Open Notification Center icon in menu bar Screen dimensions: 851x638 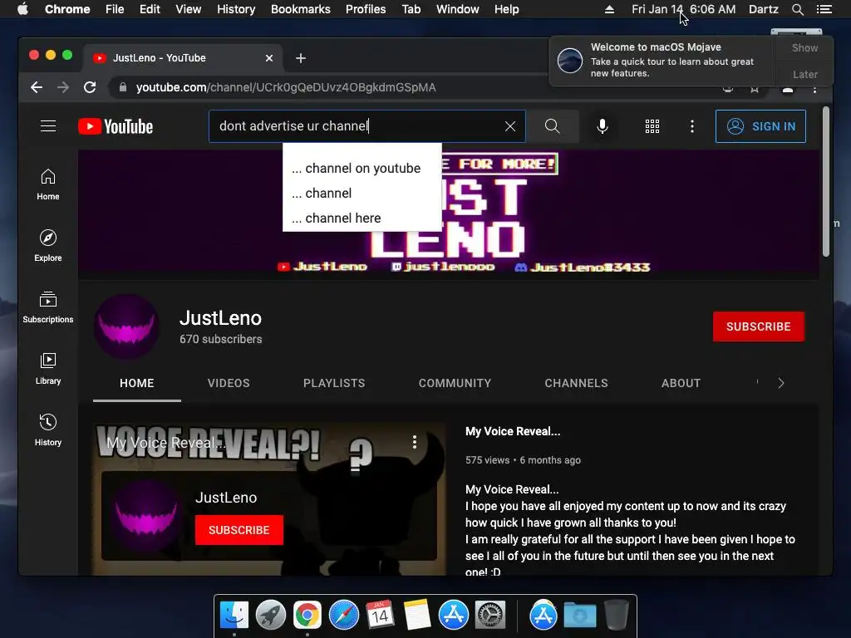tap(824, 9)
